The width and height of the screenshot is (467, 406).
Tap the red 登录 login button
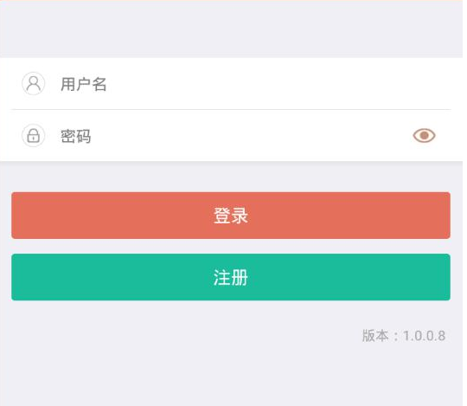pyautogui.click(x=231, y=216)
